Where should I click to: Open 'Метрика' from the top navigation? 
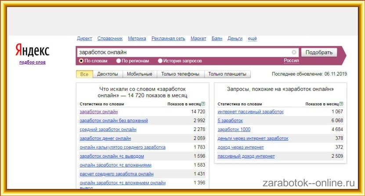click(137, 39)
